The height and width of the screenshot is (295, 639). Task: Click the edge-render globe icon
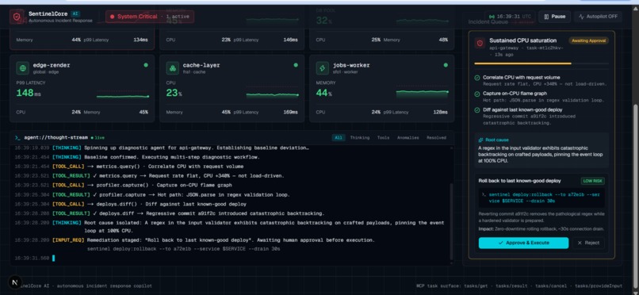point(22,68)
